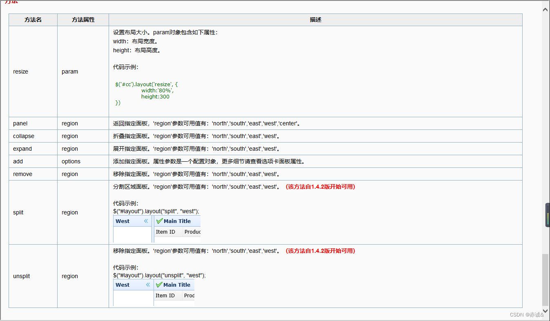Click the West collapse chevron in split example
The height and width of the screenshot is (321, 550).
tap(146, 221)
